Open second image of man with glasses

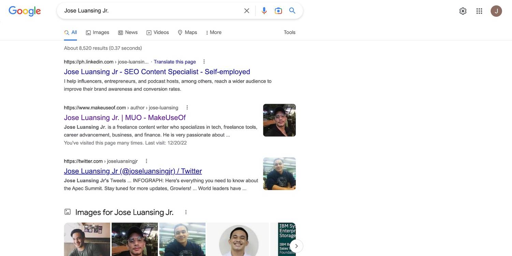click(135, 239)
